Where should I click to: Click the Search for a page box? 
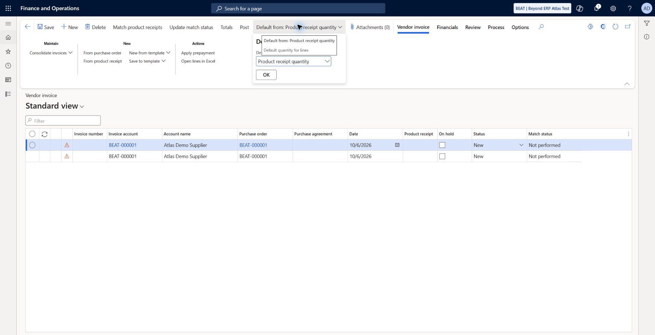pyautogui.click(x=298, y=8)
